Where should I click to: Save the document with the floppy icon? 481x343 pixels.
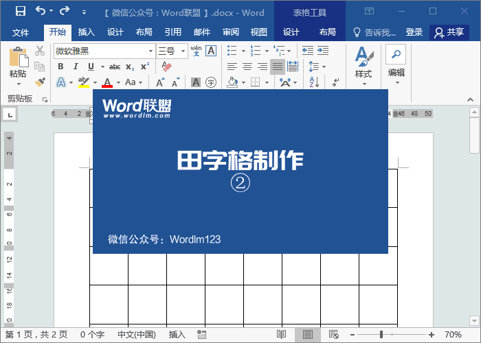(21, 12)
